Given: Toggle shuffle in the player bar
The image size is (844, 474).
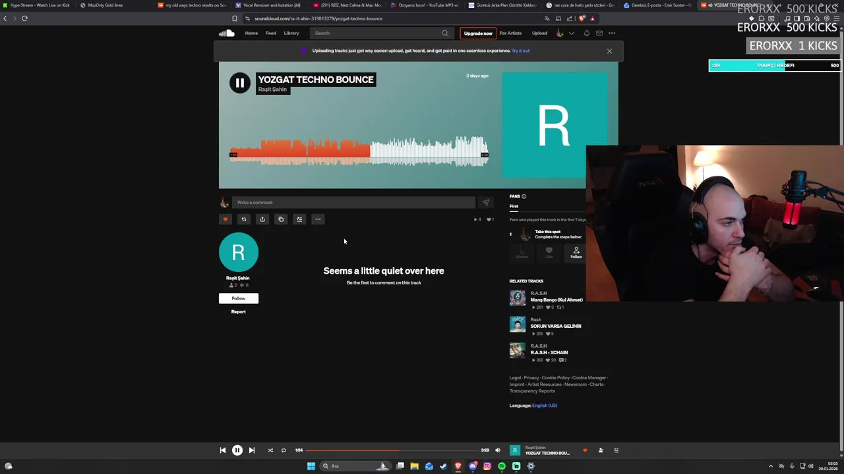Looking at the screenshot, I should [x=270, y=450].
